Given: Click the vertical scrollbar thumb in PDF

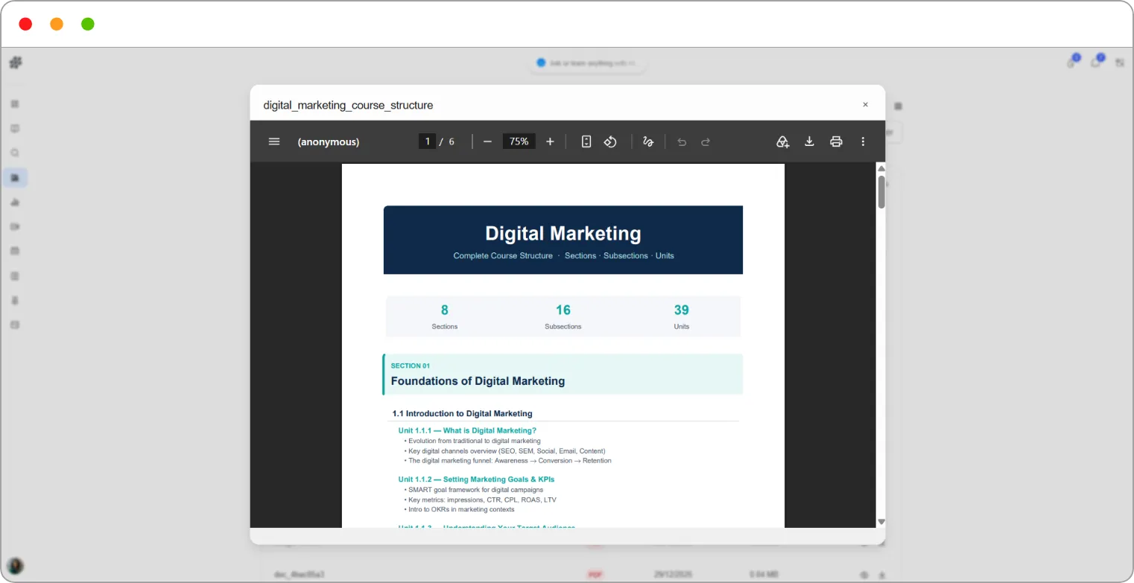Looking at the screenshot, I should (x=881, y=191).
